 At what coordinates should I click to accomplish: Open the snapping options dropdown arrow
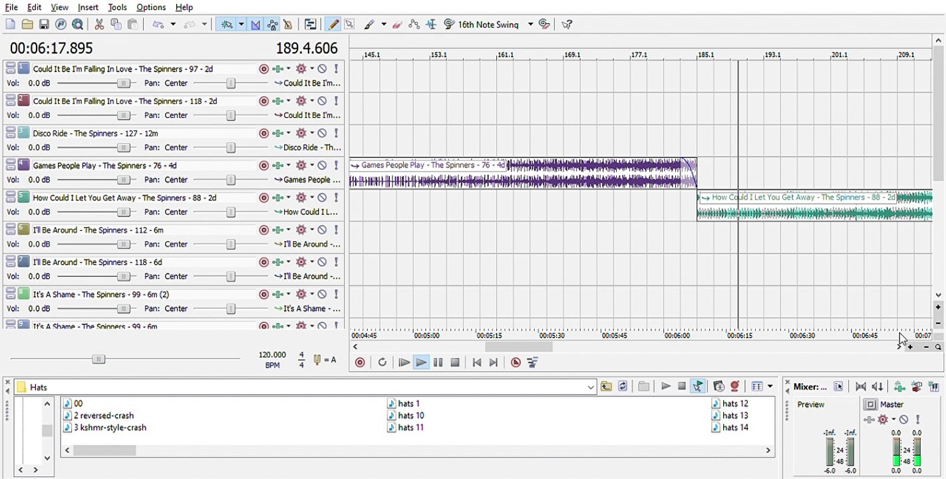[x=241, y=25]
